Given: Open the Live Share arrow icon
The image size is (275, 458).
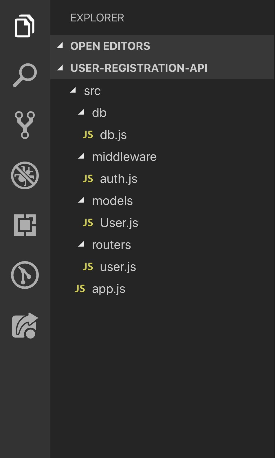Looking at the screenshot, I should click(25, 325).
